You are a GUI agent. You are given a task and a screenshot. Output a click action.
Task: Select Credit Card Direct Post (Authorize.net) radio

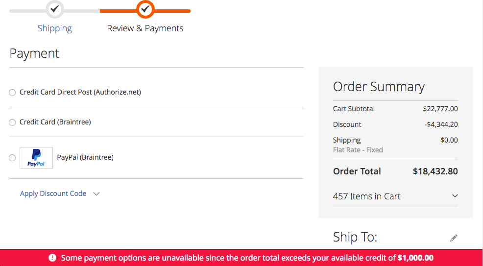click(x=12, y=93)
